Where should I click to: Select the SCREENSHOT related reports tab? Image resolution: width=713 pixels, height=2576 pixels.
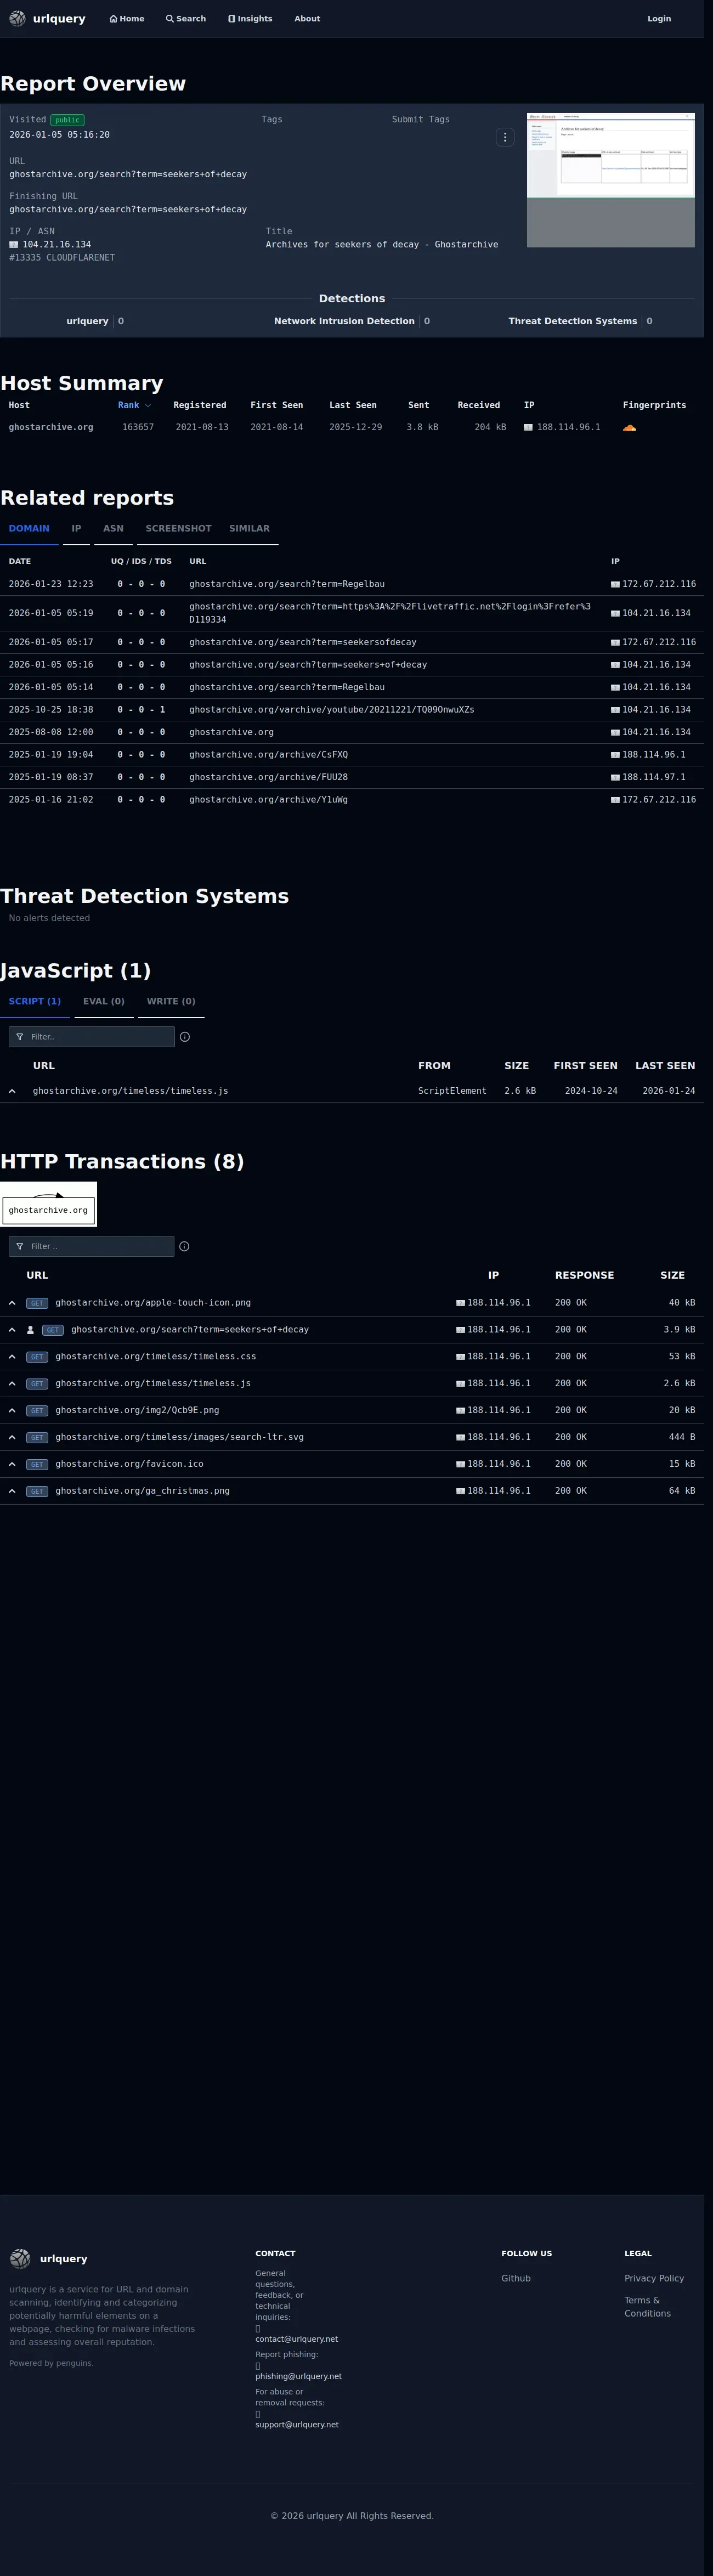coord(178,528)
